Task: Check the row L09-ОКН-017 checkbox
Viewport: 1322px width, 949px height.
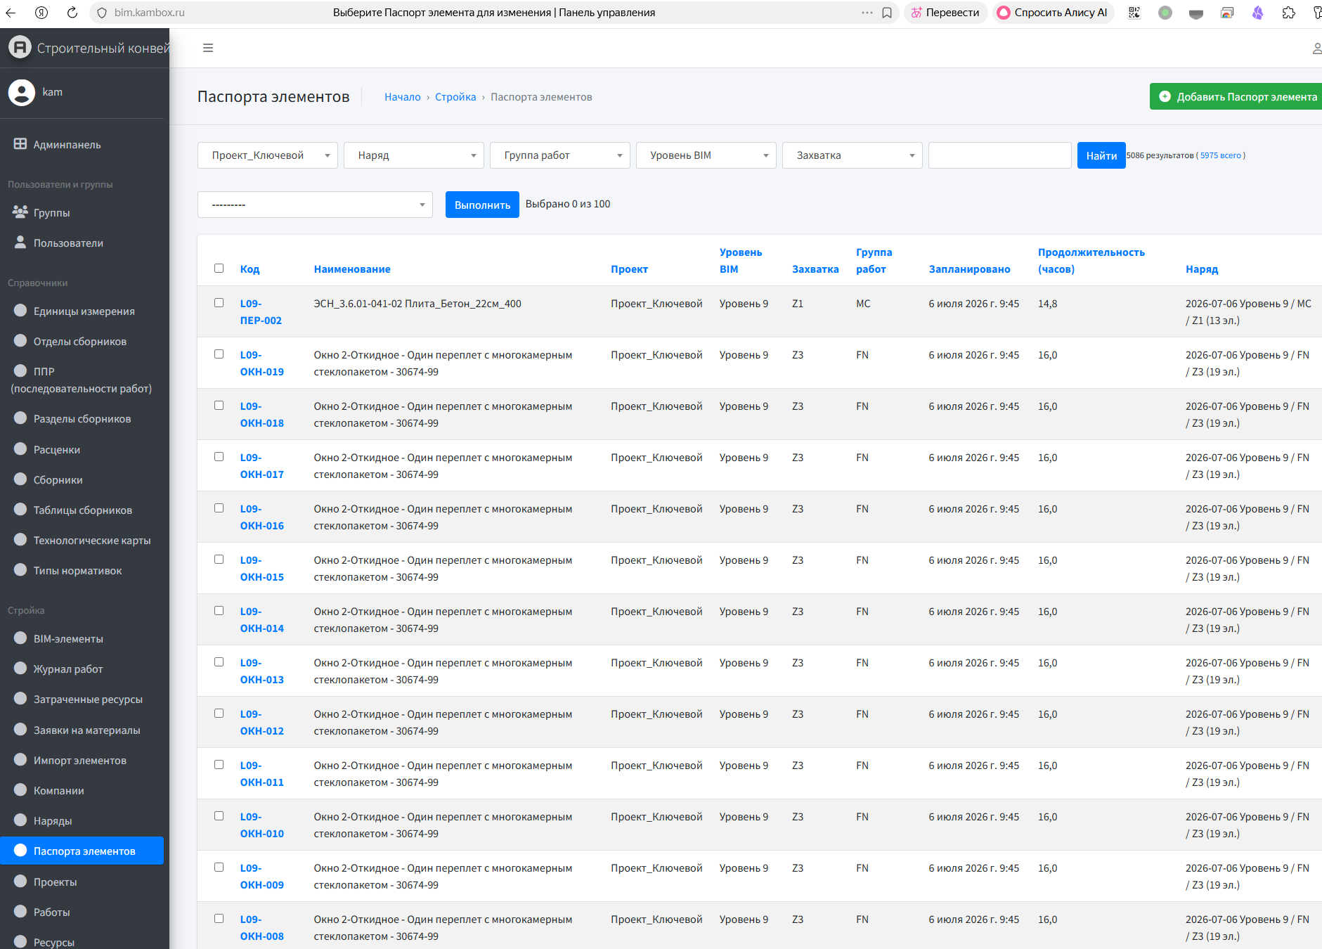Action: click(219, 457)
